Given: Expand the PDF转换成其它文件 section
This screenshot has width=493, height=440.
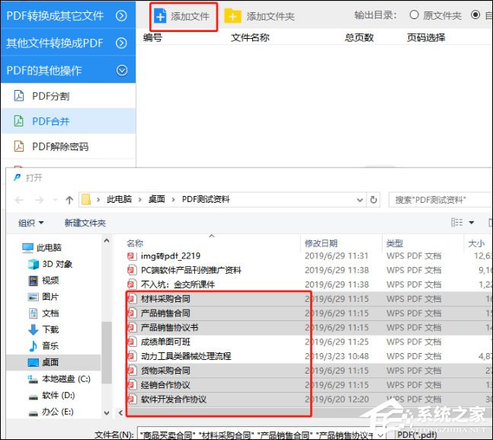Looking at the screenshot, I should click(121, 15).
